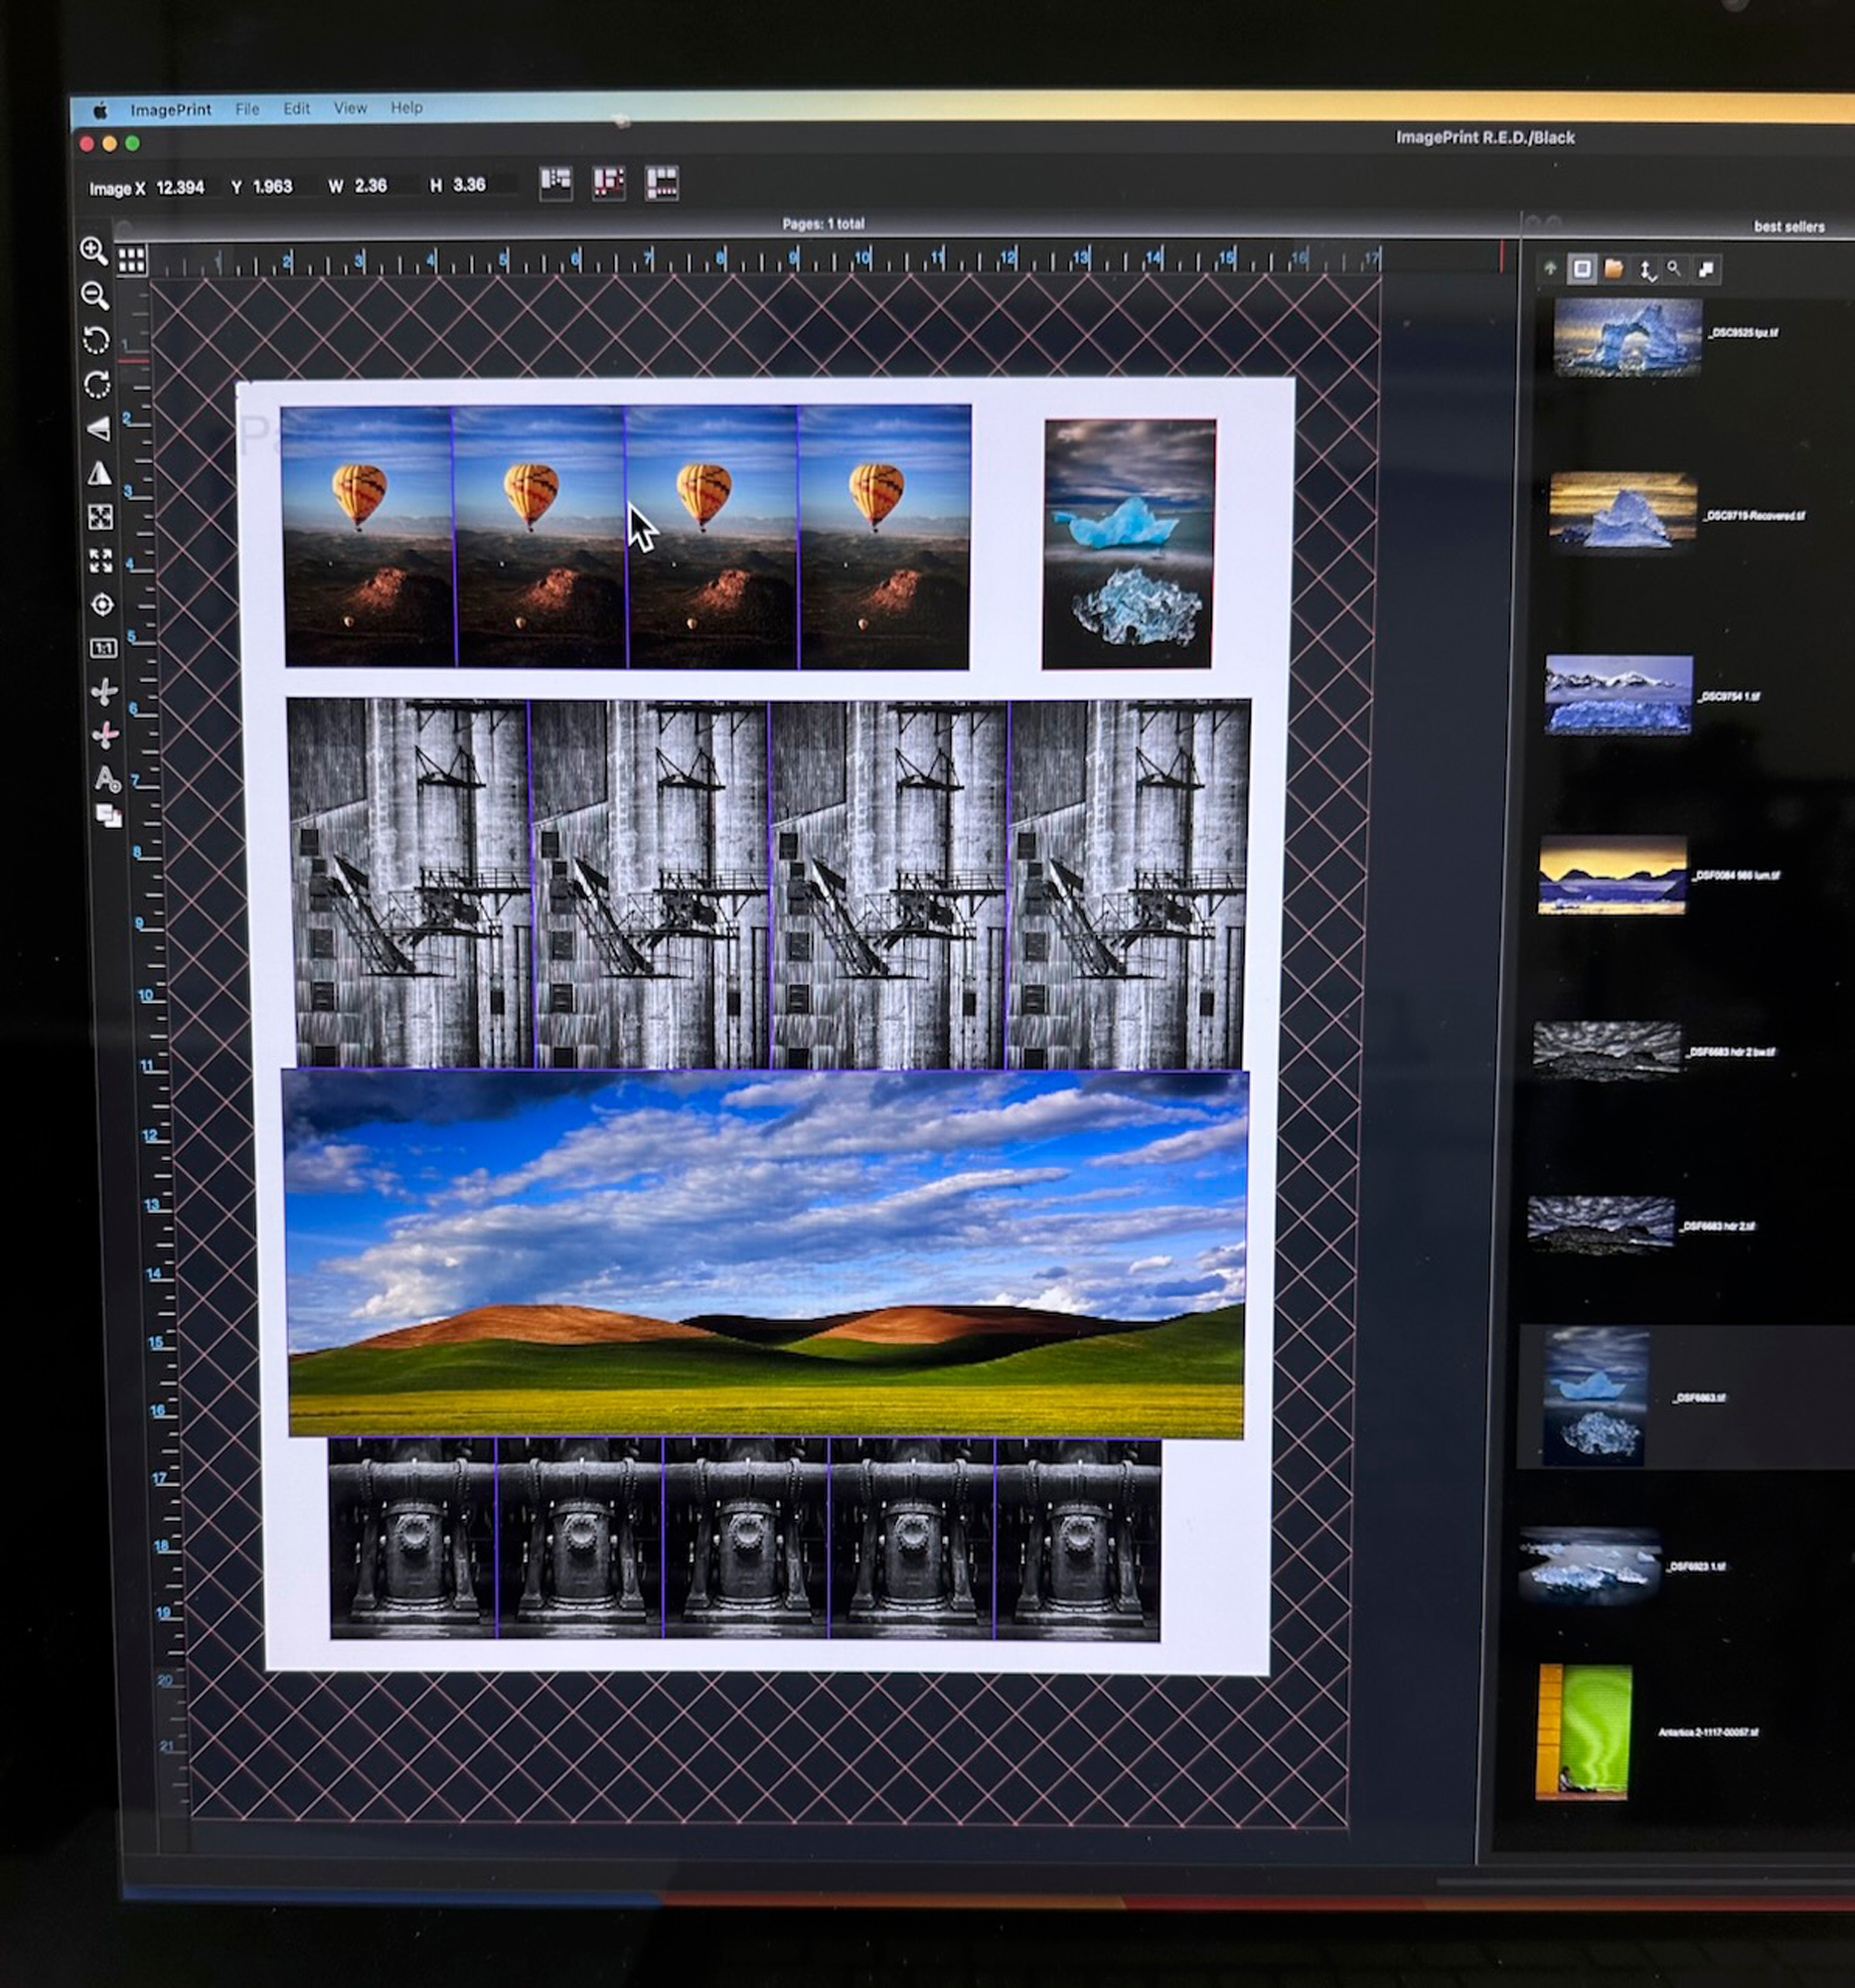Select the _DSC9525 tpz.tif ice arch thumbnail
The height and width of the screenshot is (1988, 1855).
point(1627,337)
